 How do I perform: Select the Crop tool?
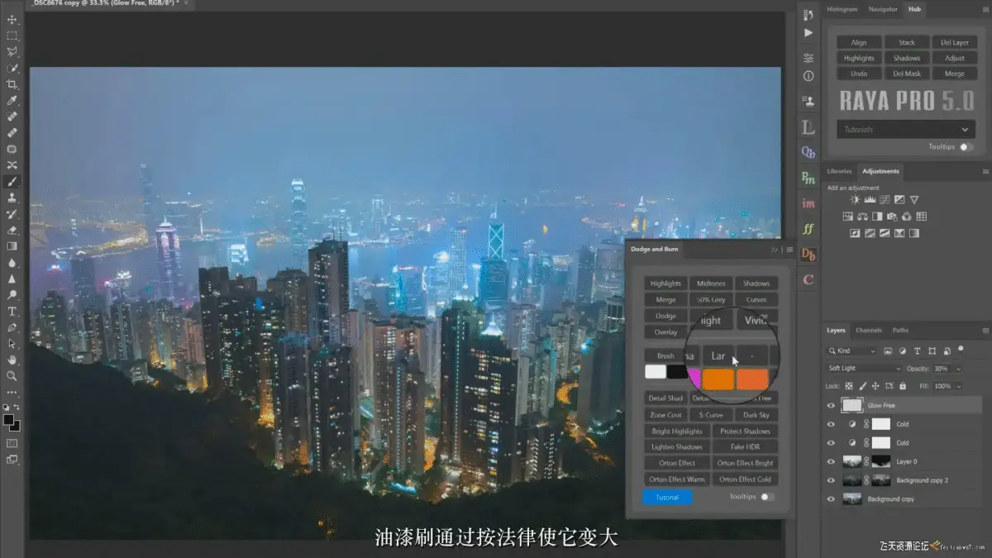[x=12, y=84]
